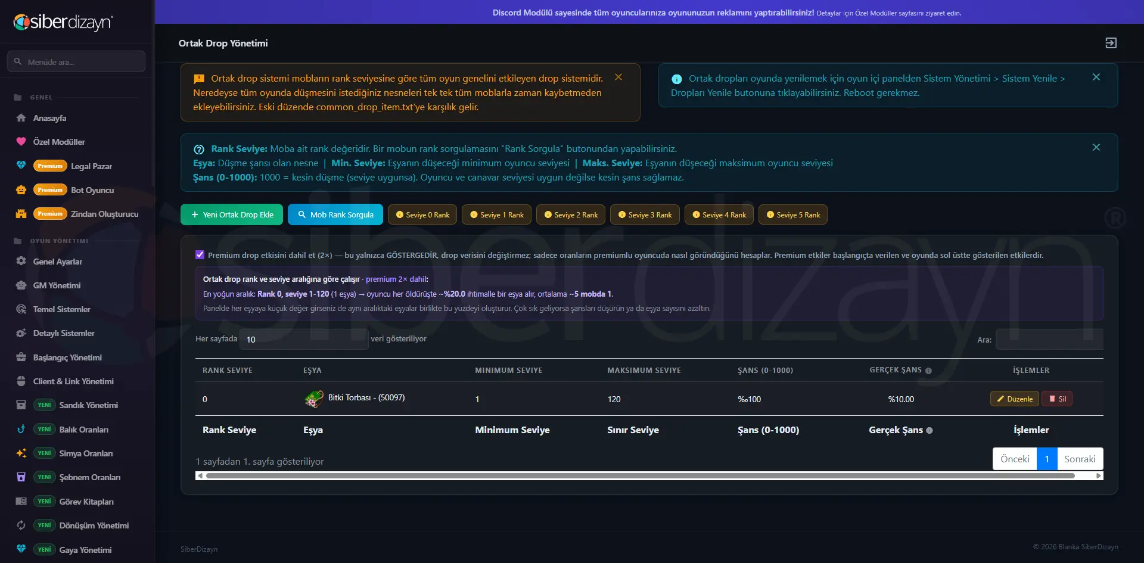Click the Zindan Oluşturucu castle icon
The height and width of the screenshot is (563, 1144).
pyautogui.click(x=21, y=214)
